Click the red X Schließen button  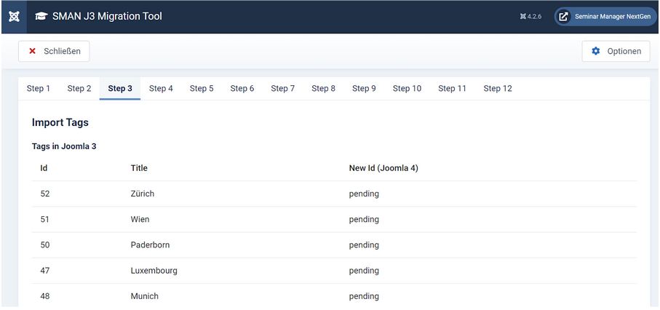55,52
